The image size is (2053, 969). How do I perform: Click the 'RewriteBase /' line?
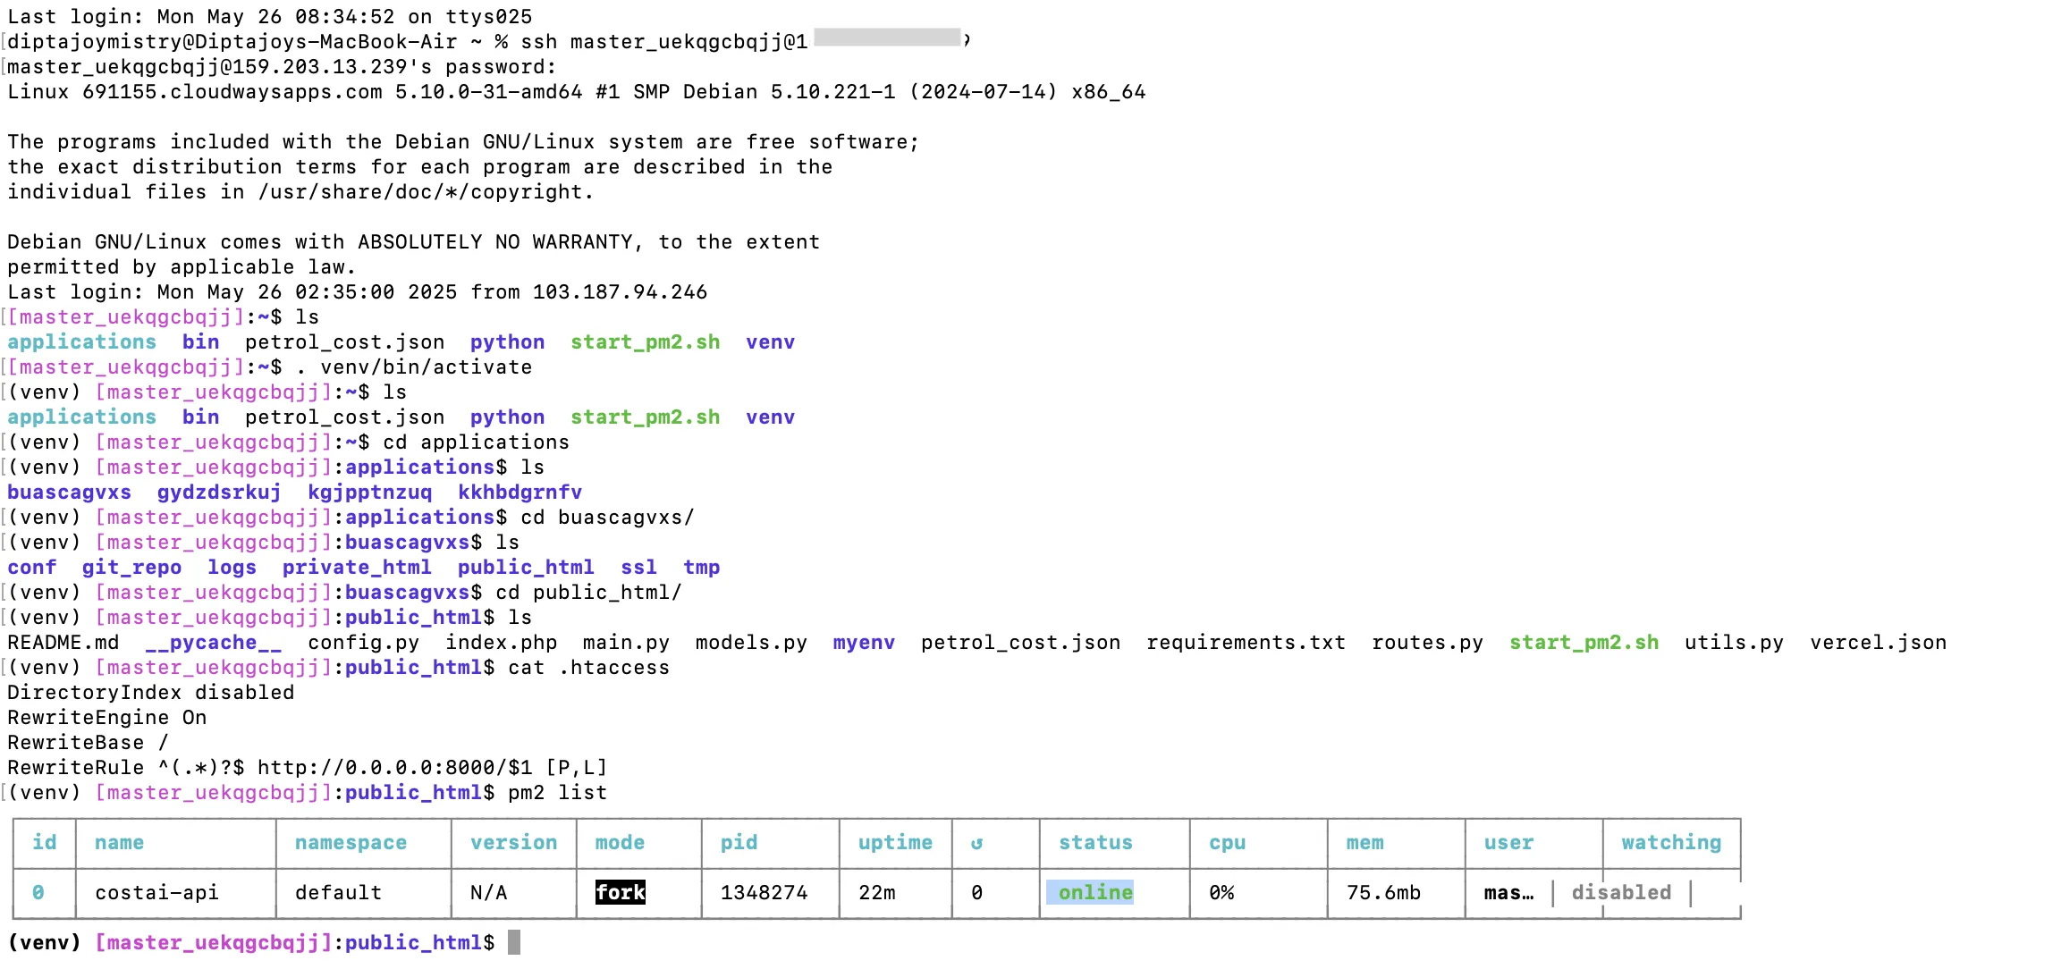(88, 743)
